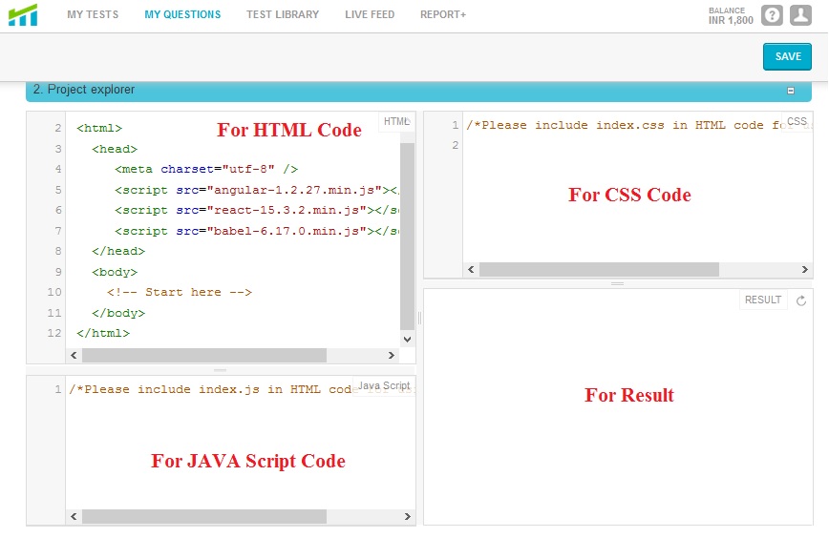Click HTML editor scroll-down arrow
Screen dimensions: 829x538
point(407,339)
